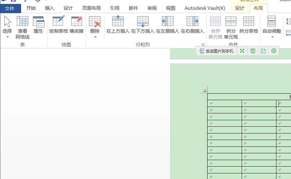Click the table's merged header row
The image size is (291, 179).
(x=249, y=97)
